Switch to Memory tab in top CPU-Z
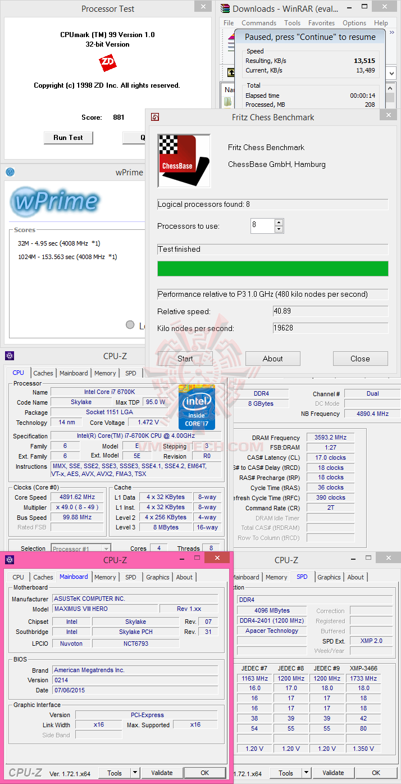401x784 pixels. click(105, 373)
